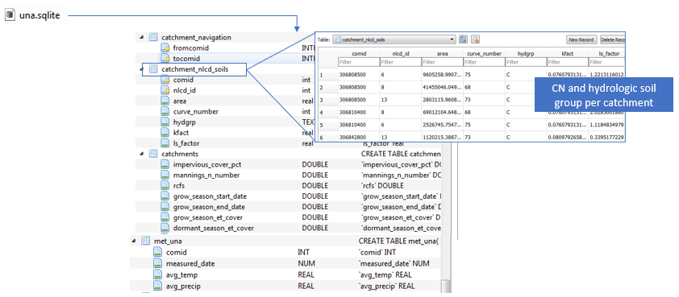This screenshot has width=679, height=297.
Task: Click the una.sqlite database file icon
Action: (x=10, y=15)
